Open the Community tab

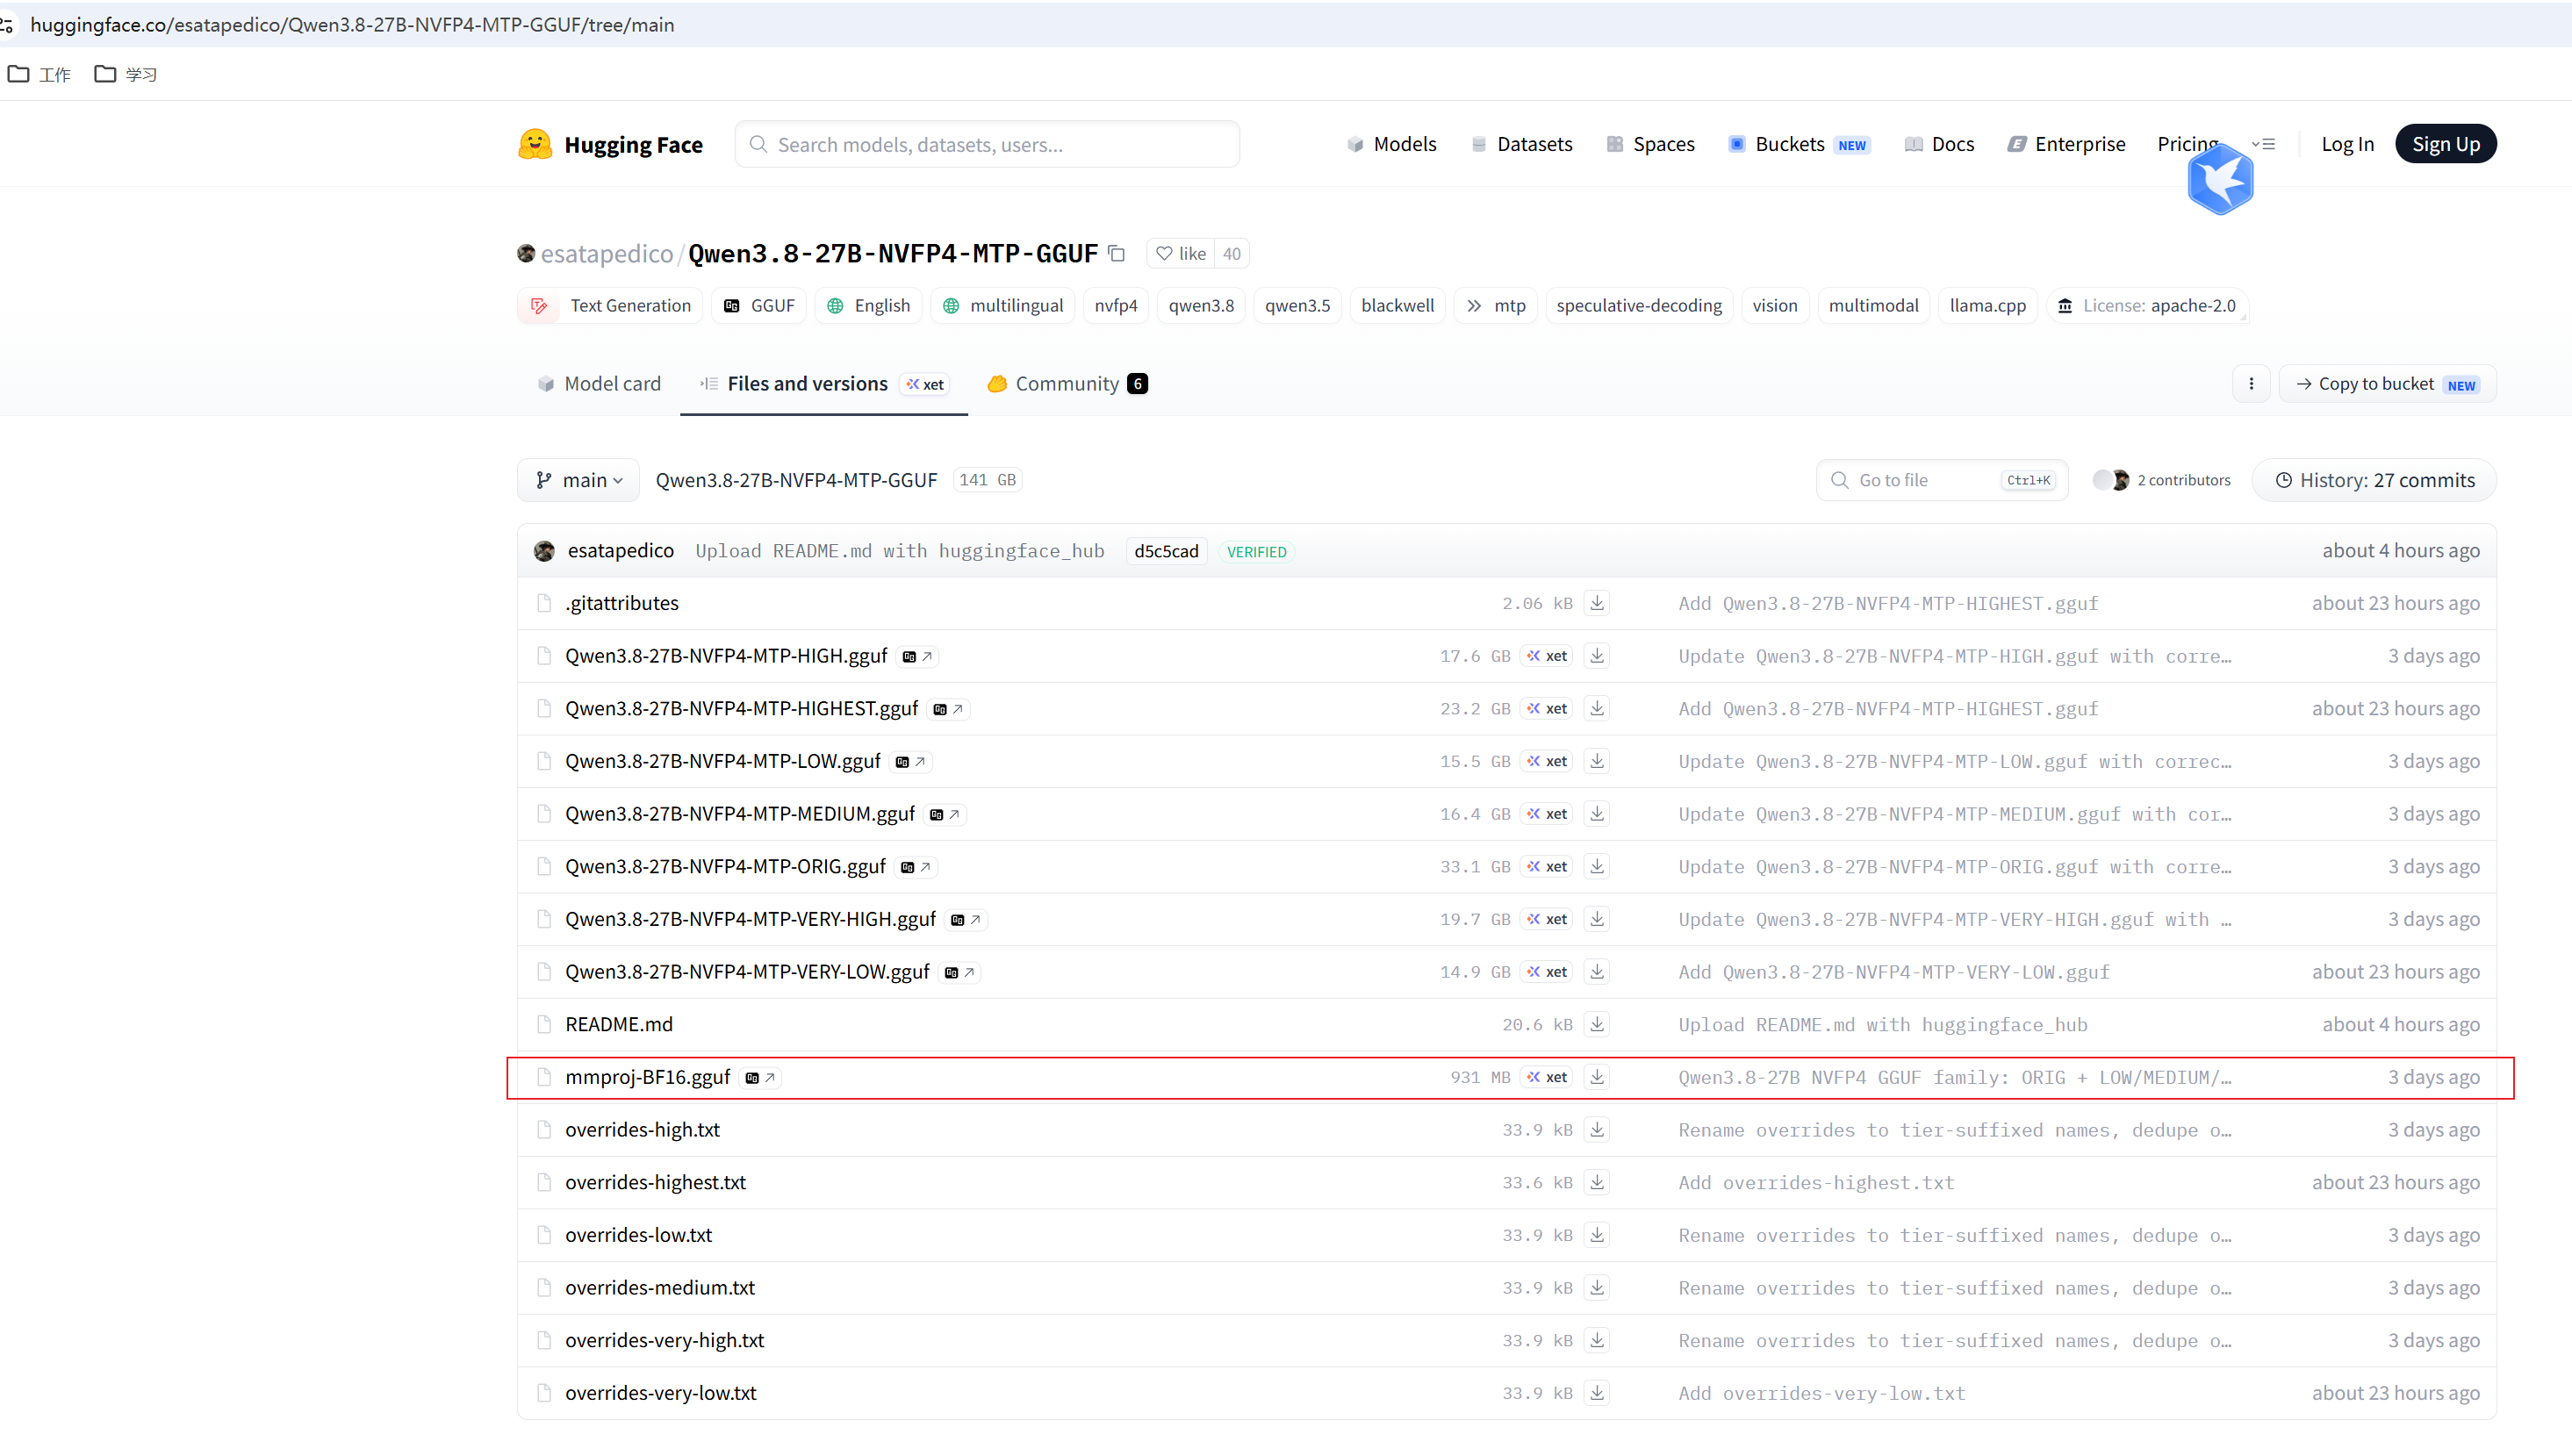[x=1067, y=384]
